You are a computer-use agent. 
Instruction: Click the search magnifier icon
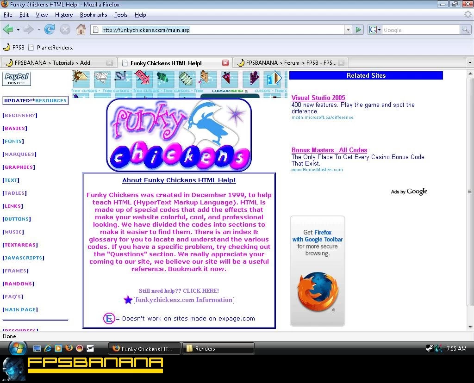(x=465, y=30)
